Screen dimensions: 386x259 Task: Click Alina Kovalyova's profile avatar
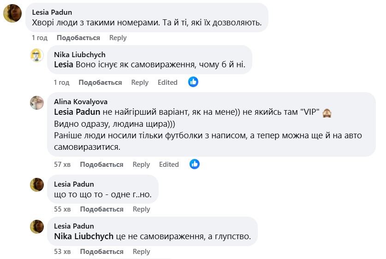37,102
